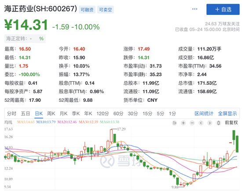Viewport: 242px width, 191px height.
Task: Click the 最高 value 16.50
Action: [25, 49]
